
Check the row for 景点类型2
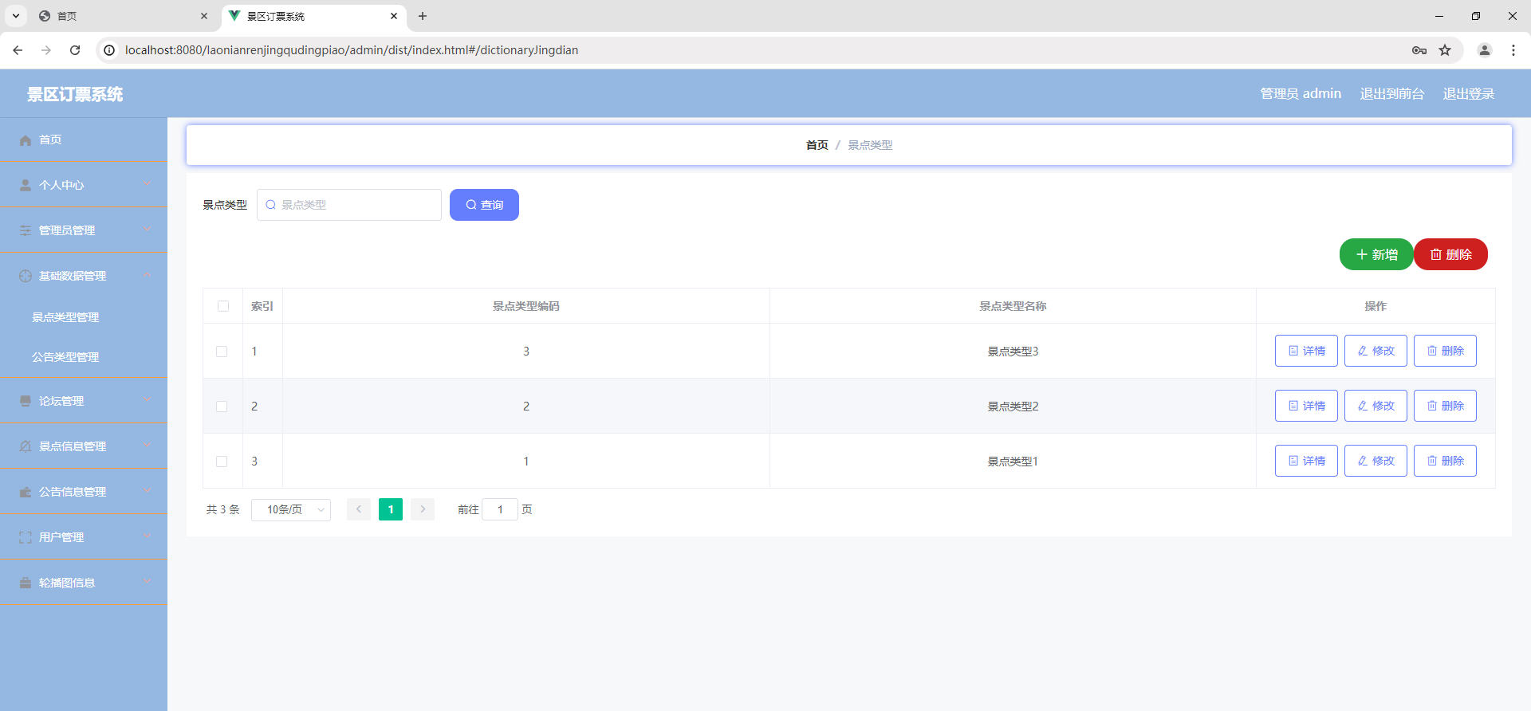click(x=222, y=407)
